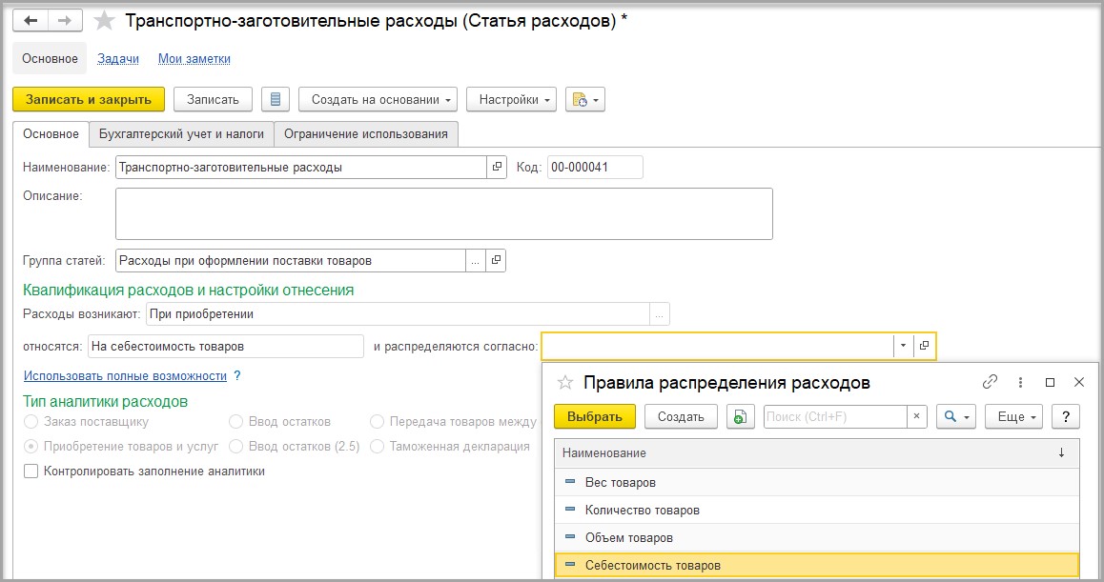
Task: Open the Мои заметки navigation link
Action: tap(194, 58)
